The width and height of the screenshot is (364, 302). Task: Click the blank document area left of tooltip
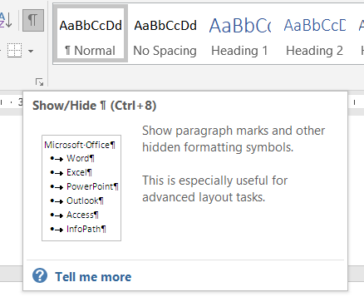(x=11, y=190)
